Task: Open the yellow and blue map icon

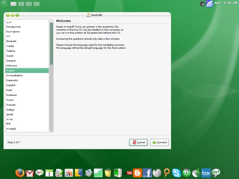Action: click(x=78, y=173)
